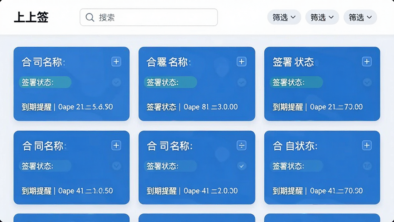Click 签署状态 pill on the 合 自状态 card
Screen dimensions: 394x222
tap(296, 166)
